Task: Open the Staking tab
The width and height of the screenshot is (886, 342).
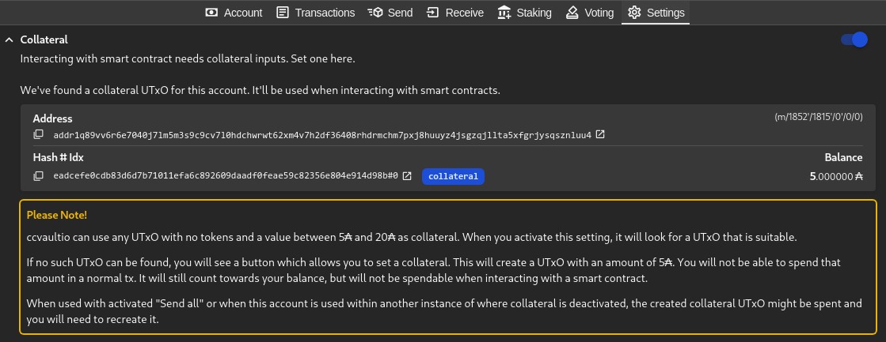Action: pos(527,13)
